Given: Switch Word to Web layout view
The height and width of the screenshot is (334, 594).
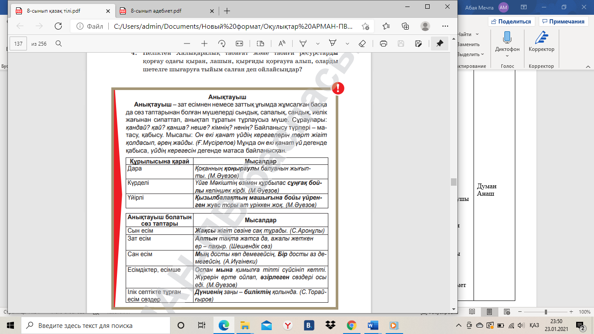Looking at the screenshot, I should click(507, 312).
